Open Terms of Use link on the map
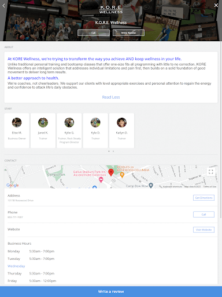This screenshot has width=222, height=297. pyautogui.click(x=210, y=187)
